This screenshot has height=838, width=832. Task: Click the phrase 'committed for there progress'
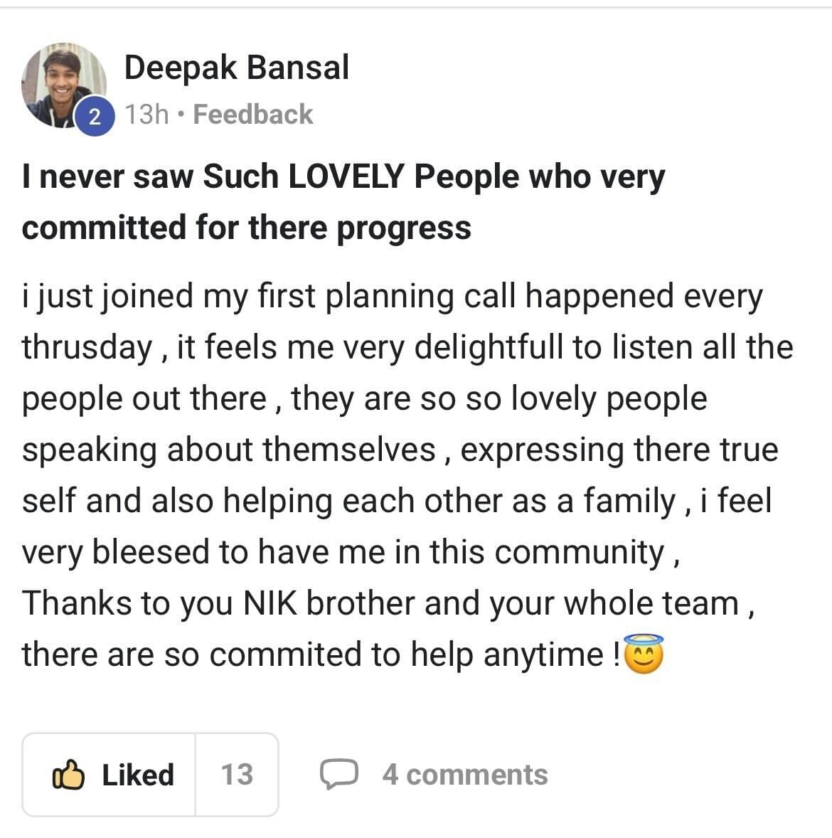246,228
